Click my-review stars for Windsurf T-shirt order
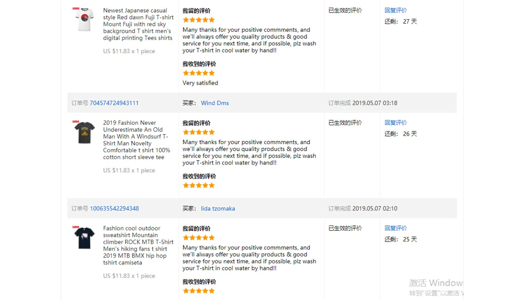 (199, 132)
